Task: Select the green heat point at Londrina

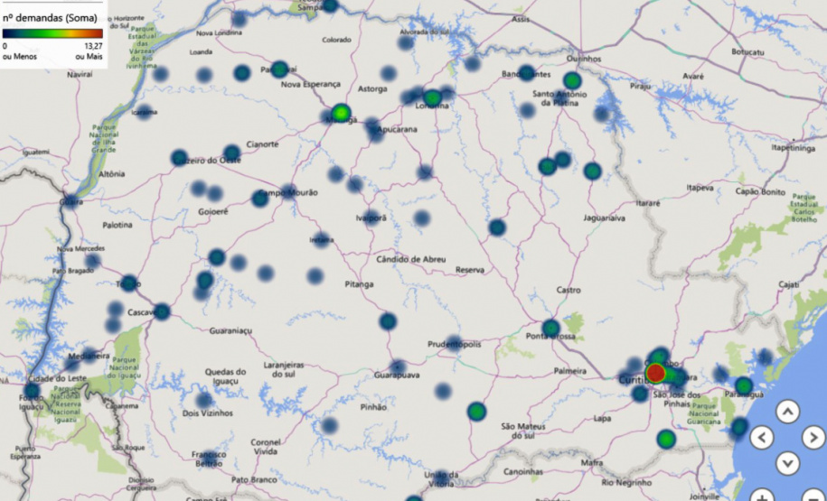Action: pos(433,97)
